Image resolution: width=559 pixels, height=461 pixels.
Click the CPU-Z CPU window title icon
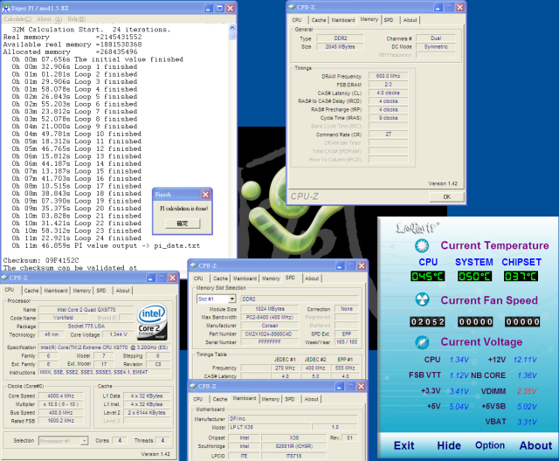tap(4, 278)
